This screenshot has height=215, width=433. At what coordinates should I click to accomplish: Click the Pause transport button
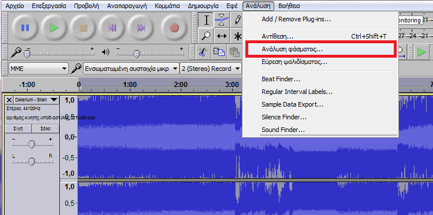click(x=25, y=28)
